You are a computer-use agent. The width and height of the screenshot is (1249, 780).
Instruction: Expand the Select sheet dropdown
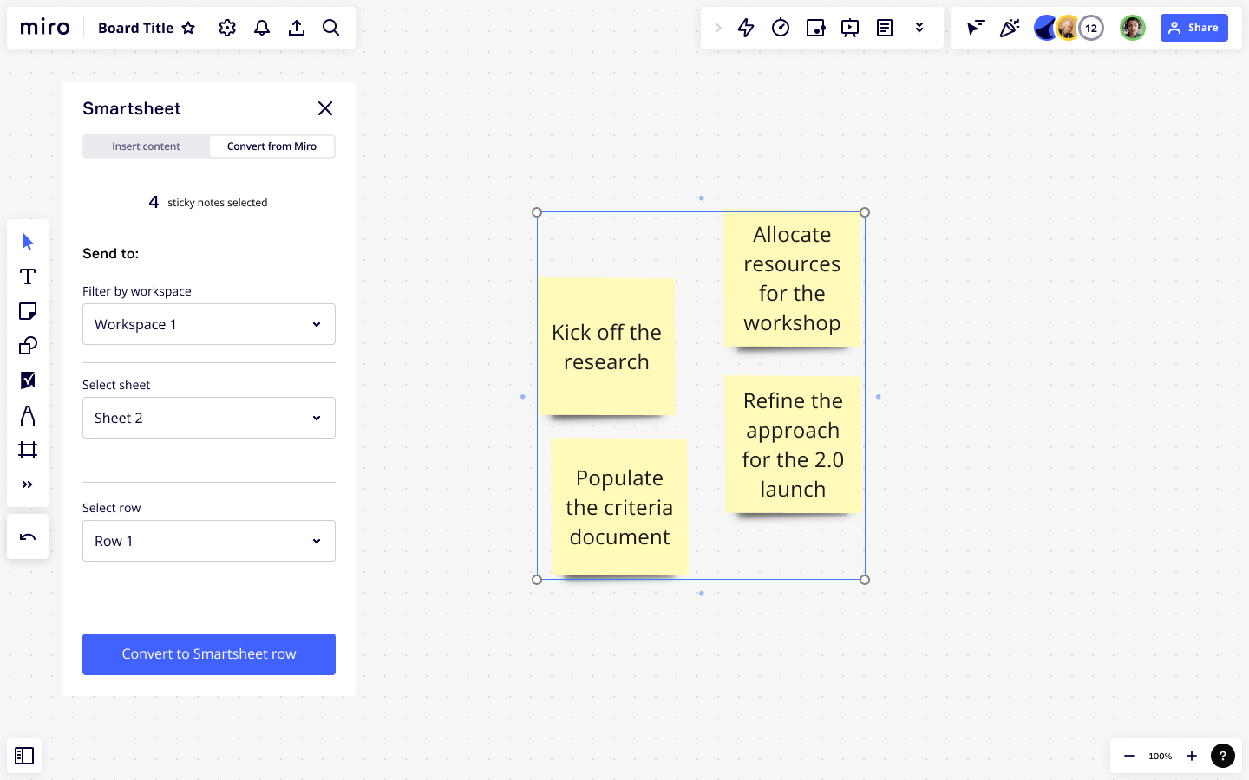click(209, 418)
